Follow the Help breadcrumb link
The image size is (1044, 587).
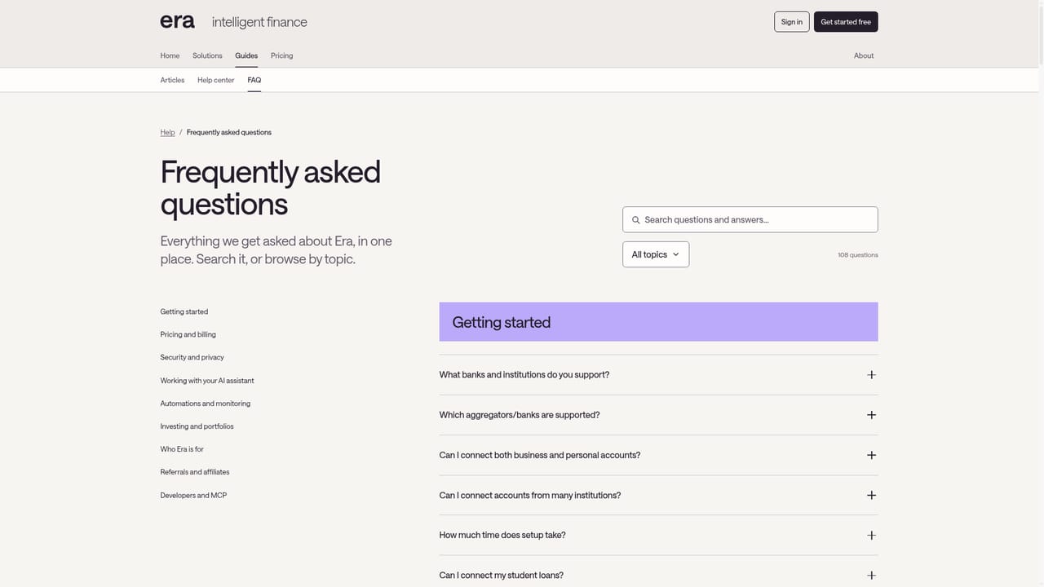(167, 132)
